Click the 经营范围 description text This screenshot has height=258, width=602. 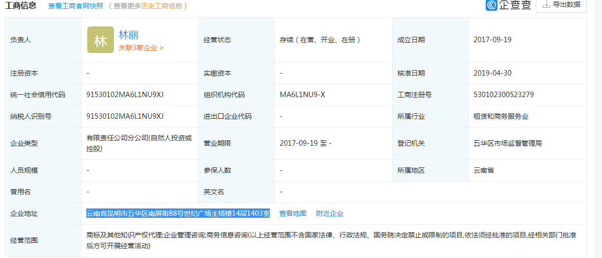(x=331, y=240)
